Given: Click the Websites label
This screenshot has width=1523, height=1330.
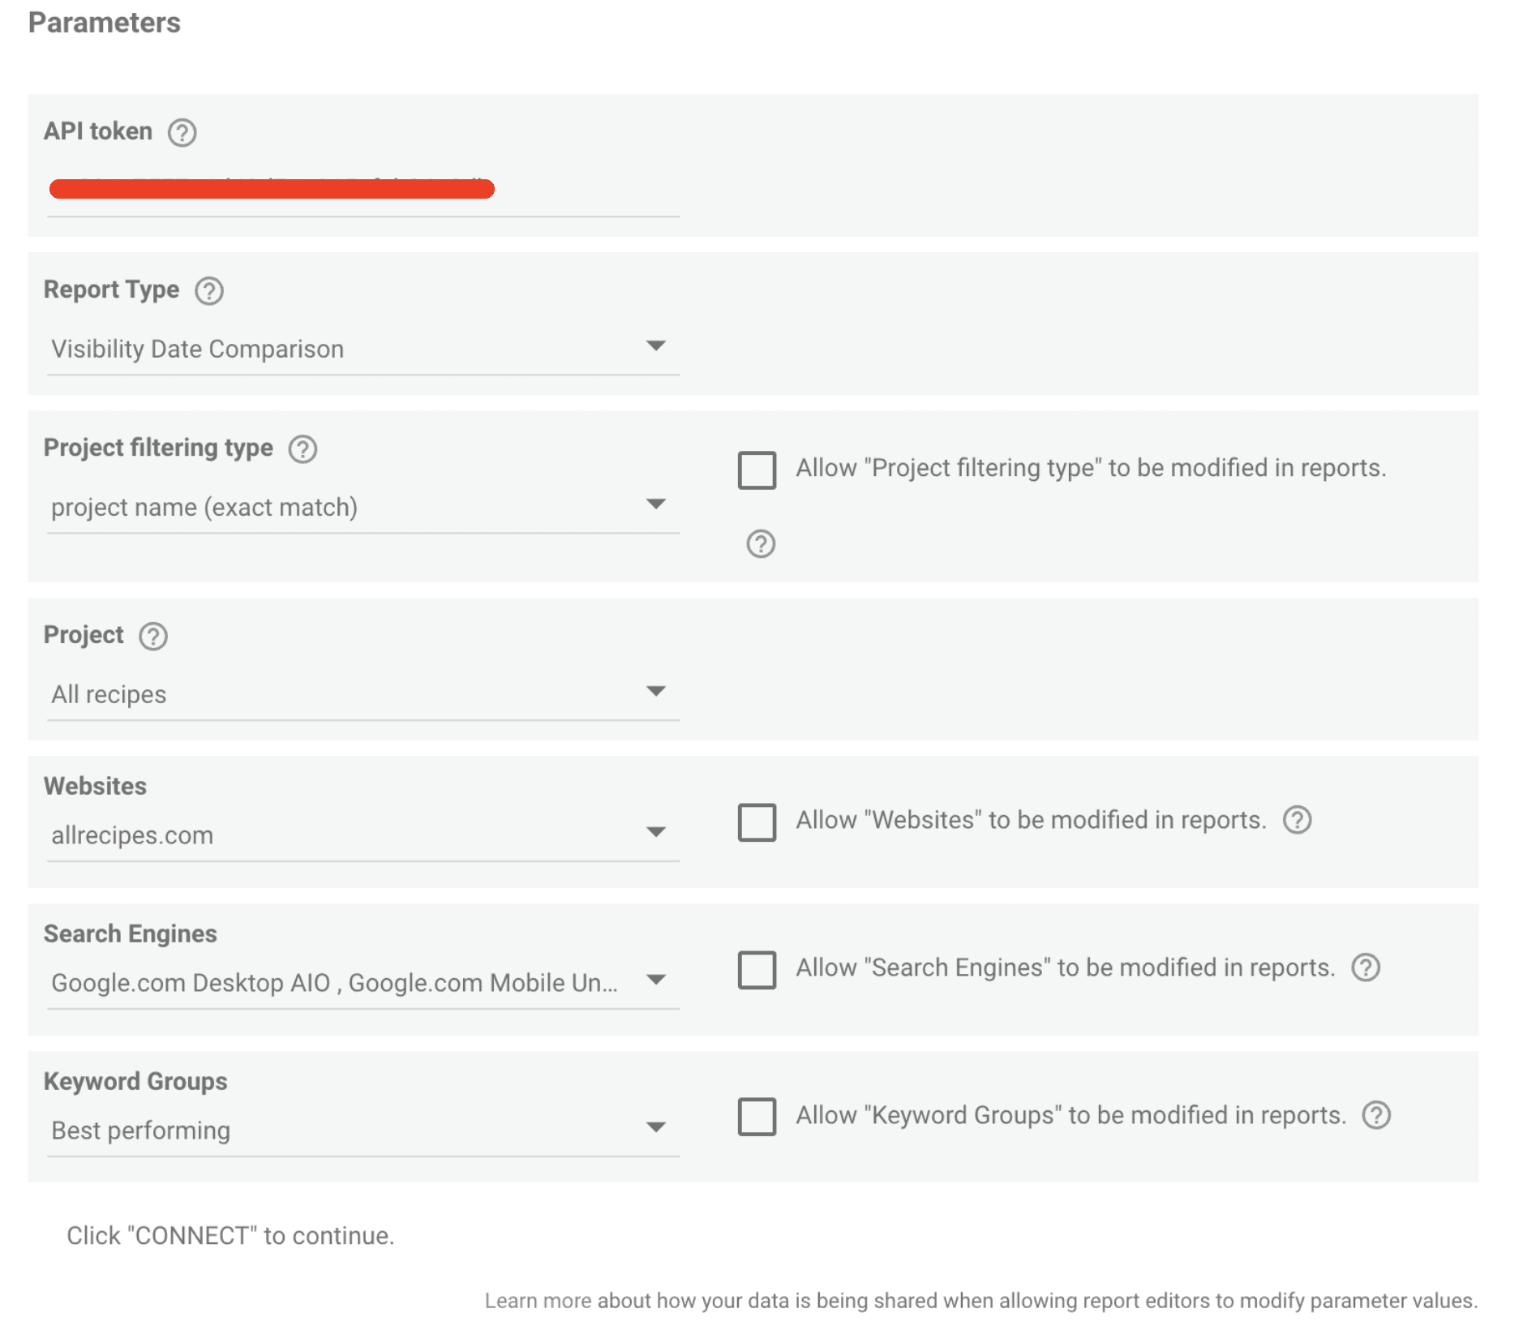Looking at the screenshot, I should pos(95,786).
